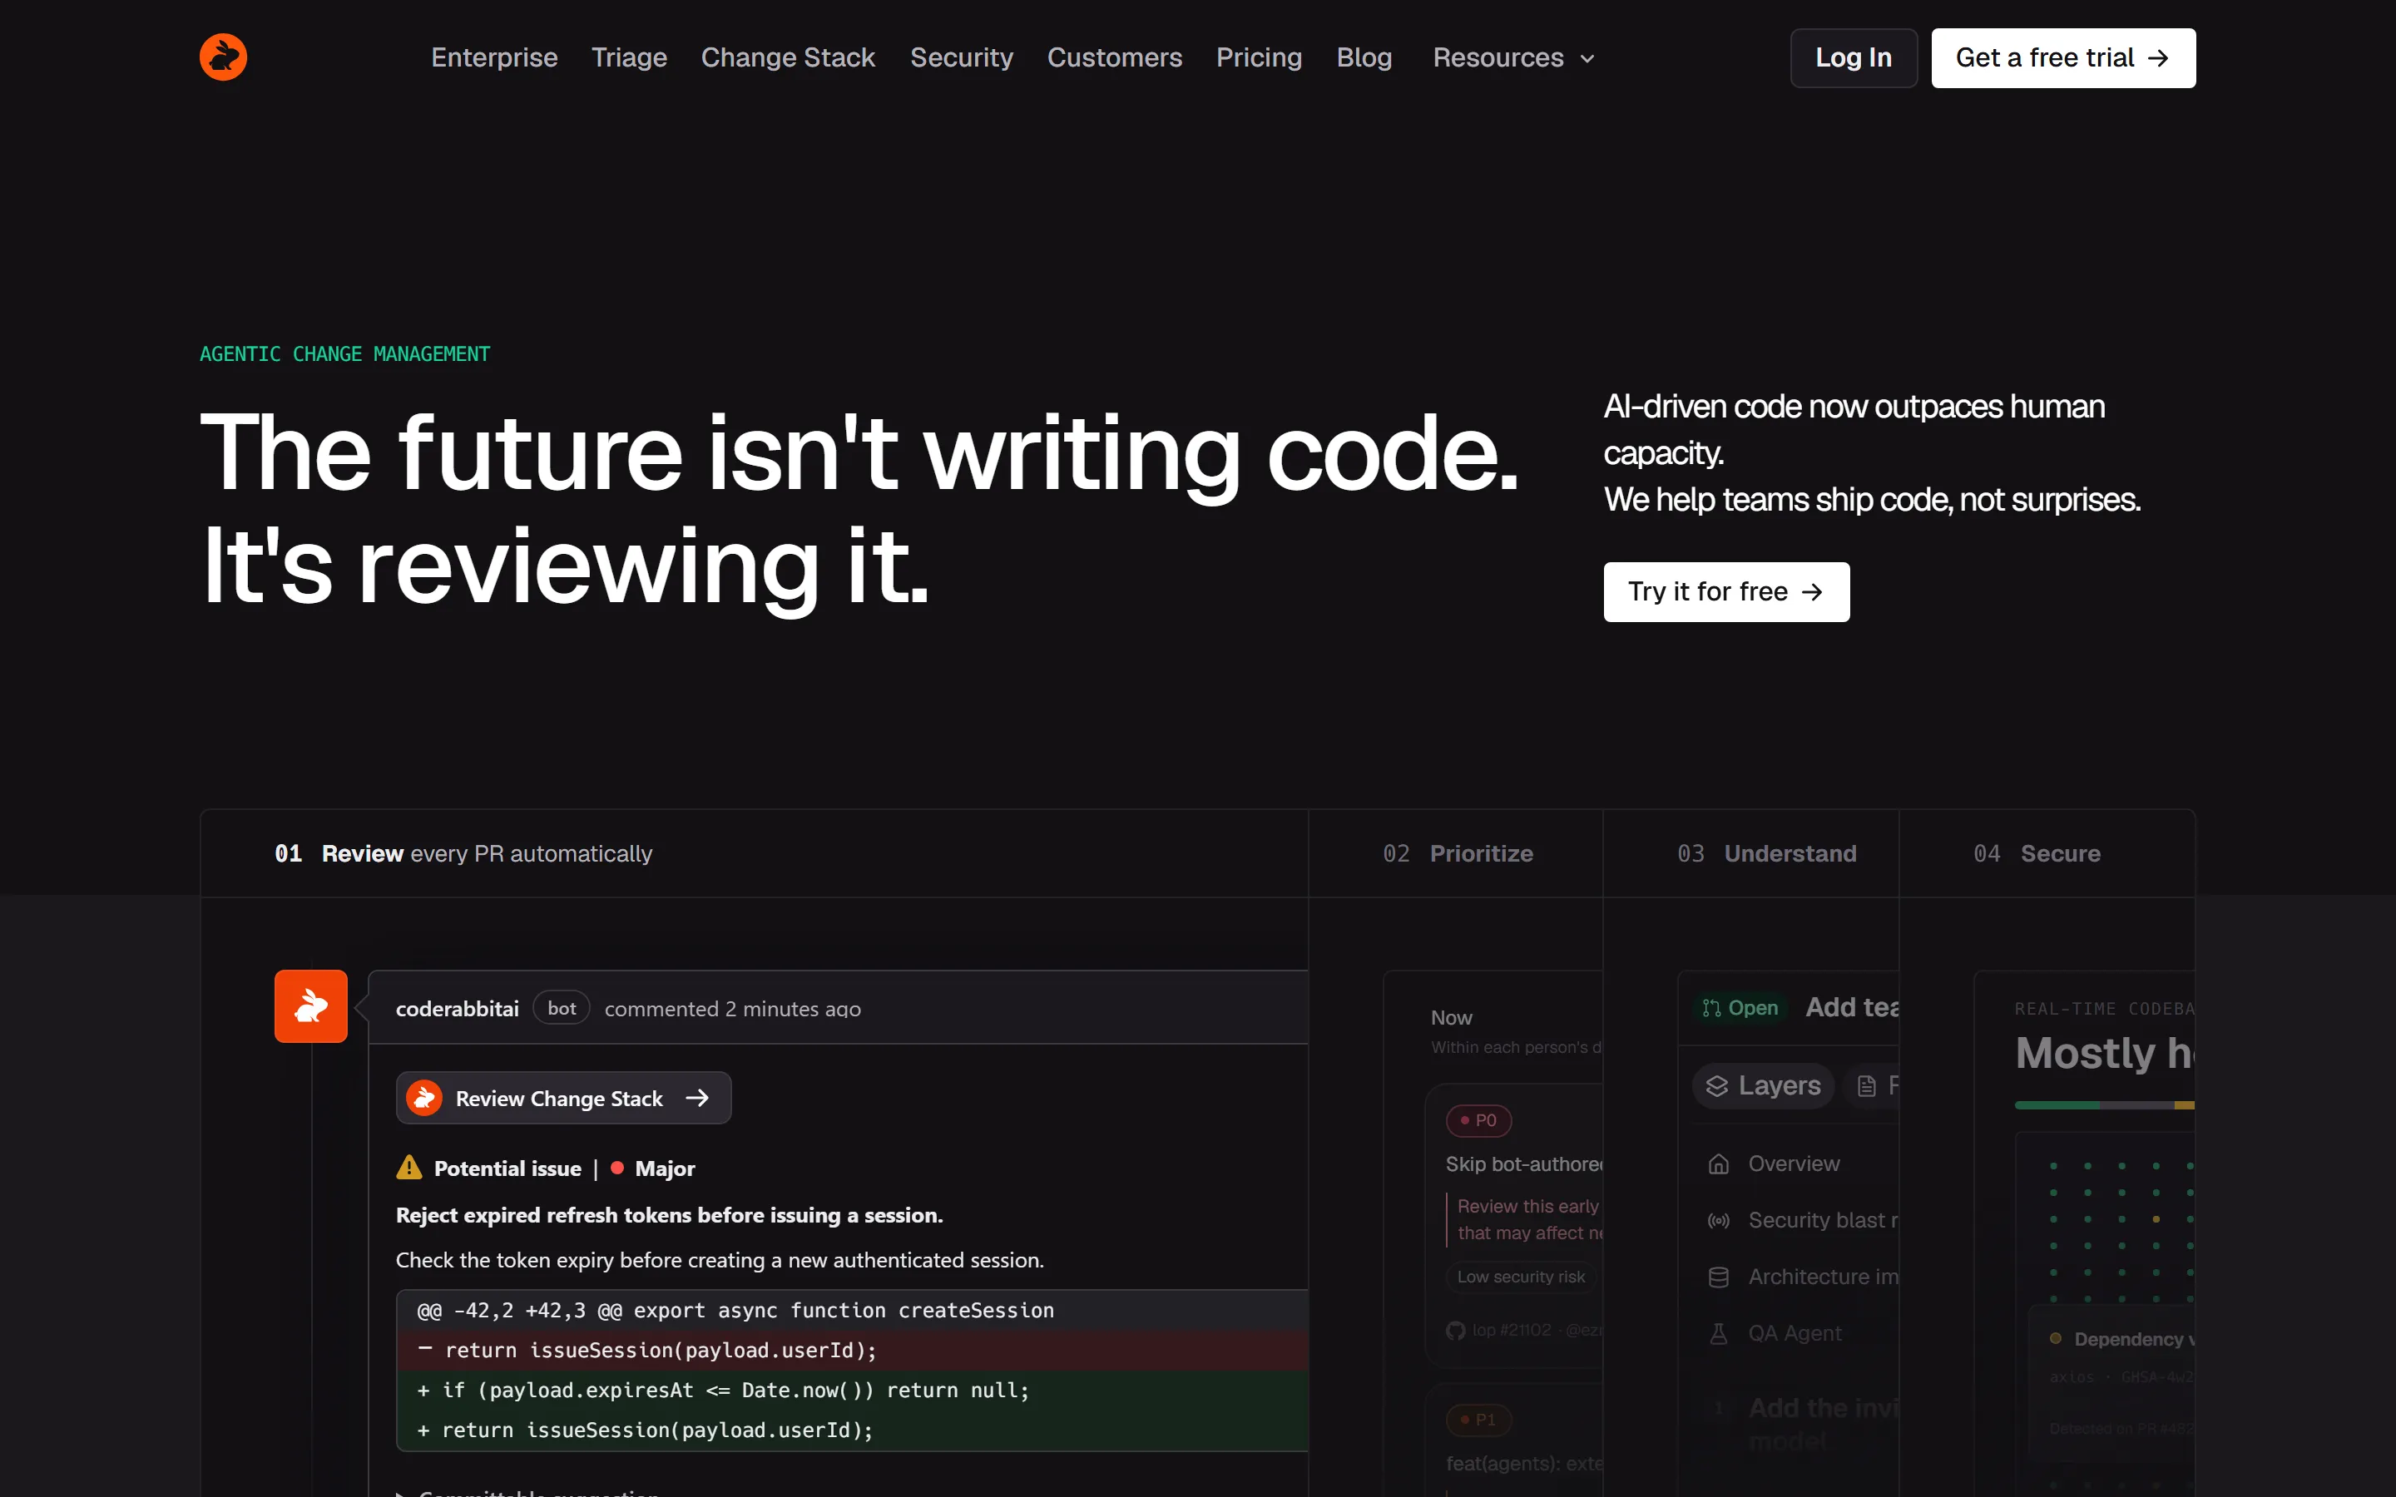The image size is (2396, 1497).
Task: Click the AGENTIC CHANGE MANAGEMENT label
Action: point(344,354)
